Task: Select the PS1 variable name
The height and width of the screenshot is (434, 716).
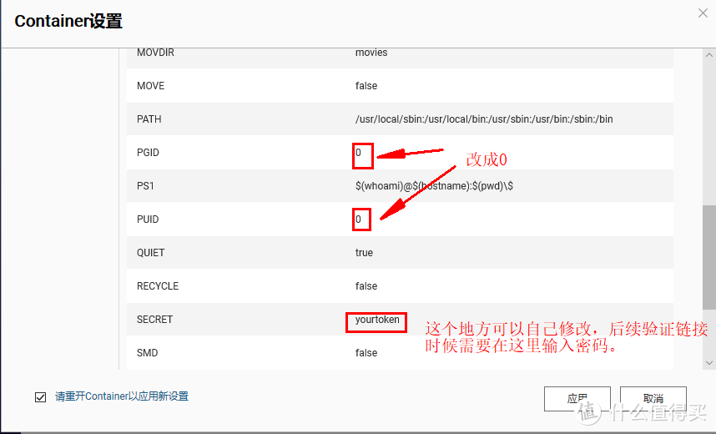Action: click(x=145, y=186)
